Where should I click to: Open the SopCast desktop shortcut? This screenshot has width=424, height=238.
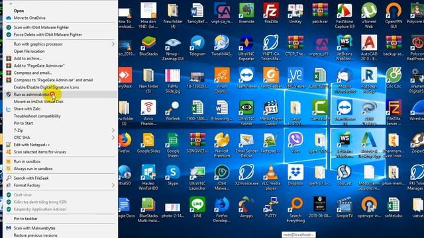click(344, 175)
